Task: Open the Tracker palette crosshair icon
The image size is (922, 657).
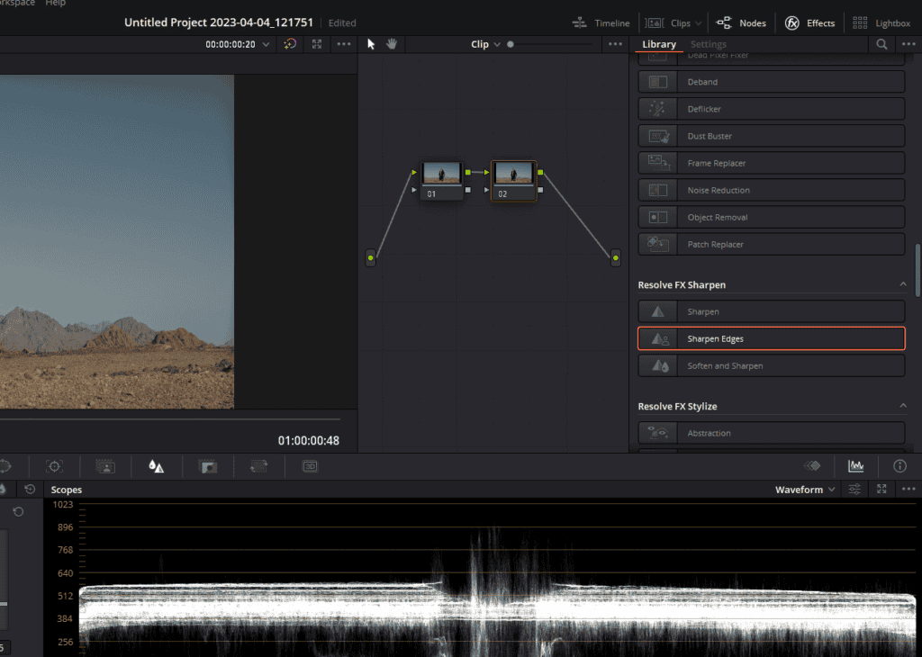Action: (x=55, y=466)
